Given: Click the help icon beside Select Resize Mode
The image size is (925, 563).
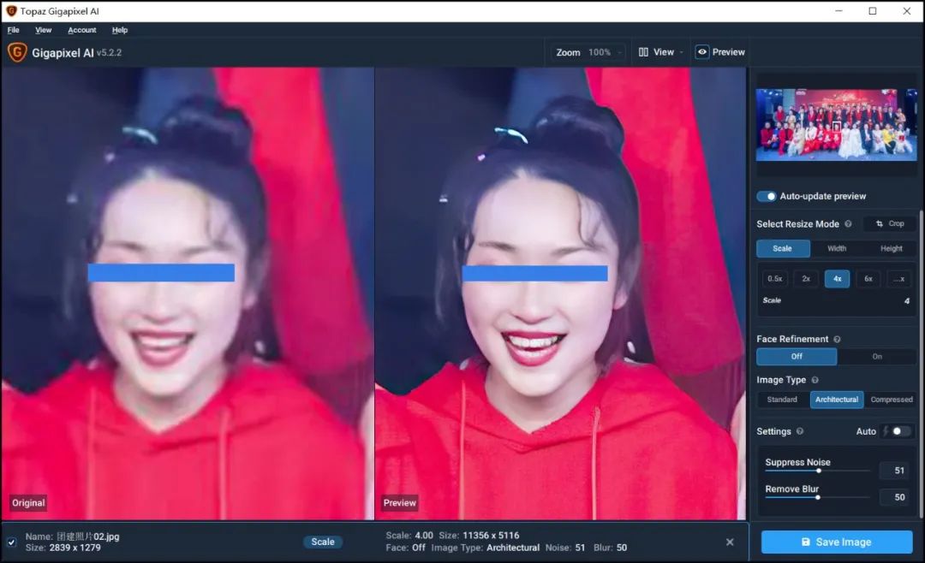Looking at the screenshot, I should click(848, 224).
